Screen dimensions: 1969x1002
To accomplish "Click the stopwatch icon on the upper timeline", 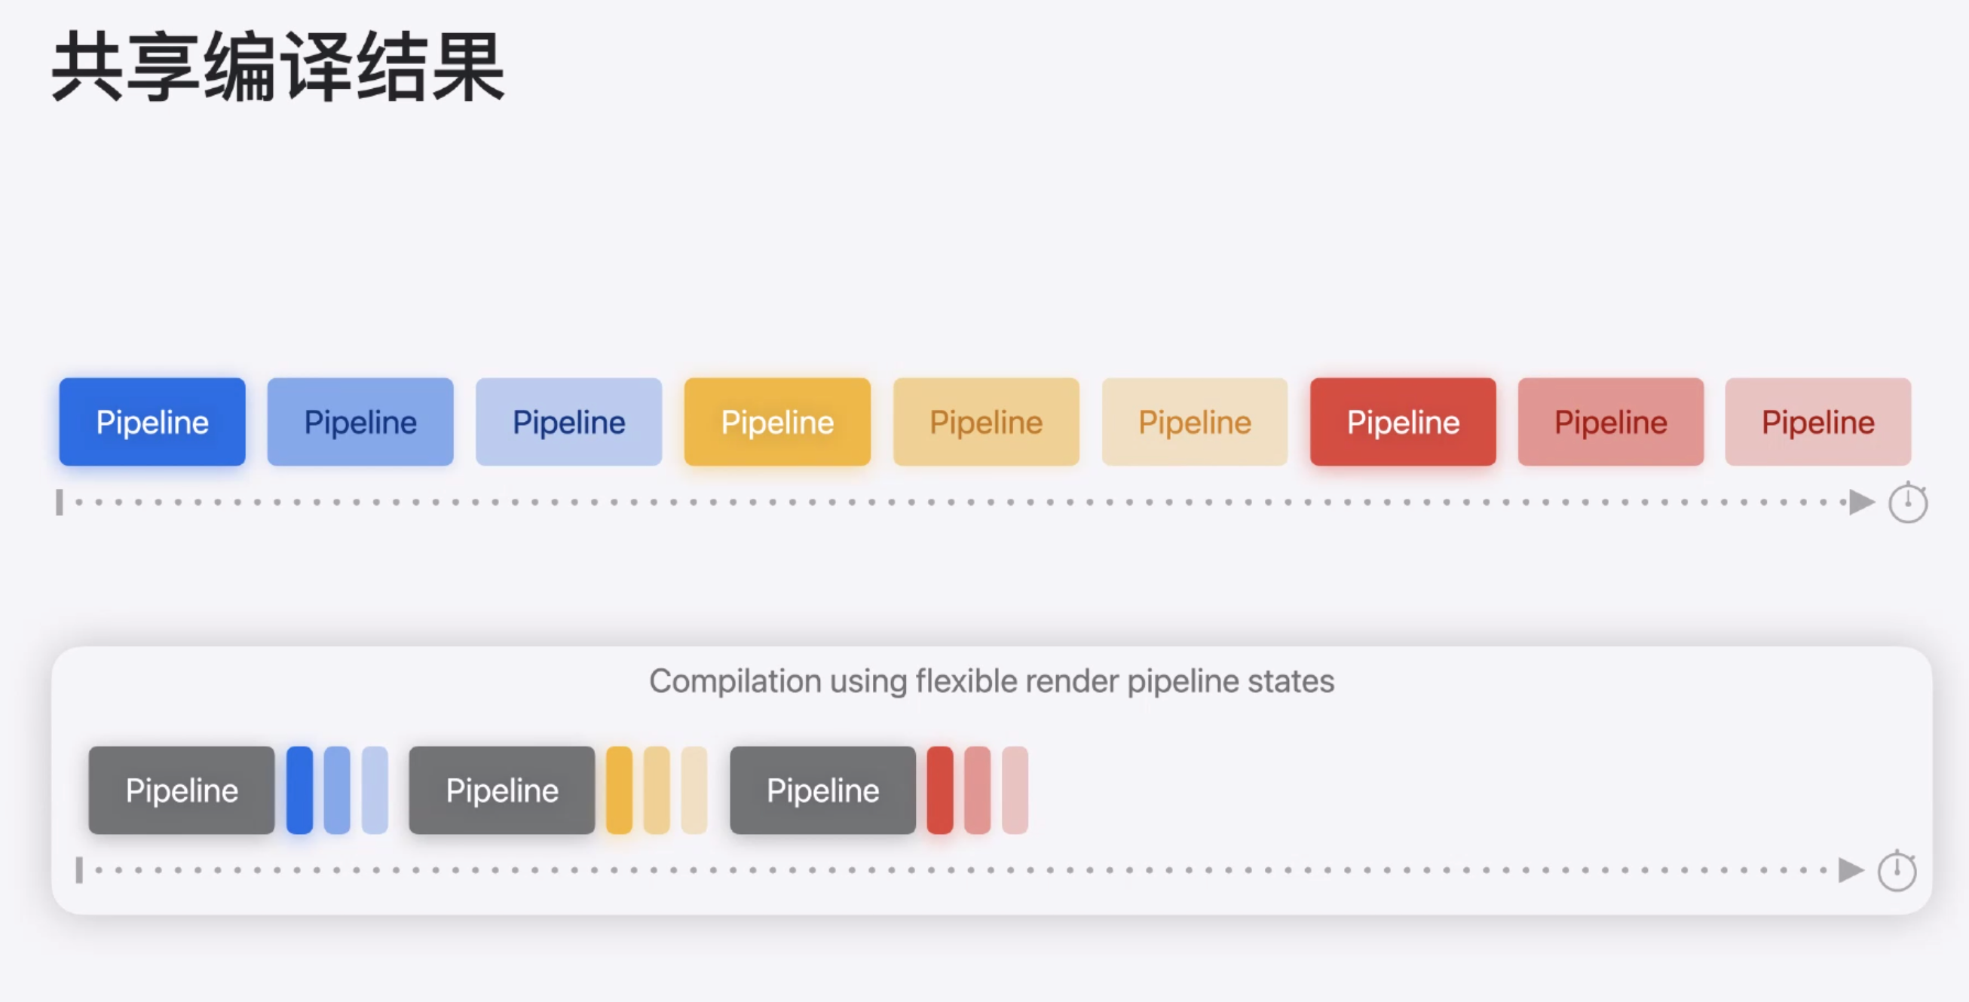I will click(1908, 503).
